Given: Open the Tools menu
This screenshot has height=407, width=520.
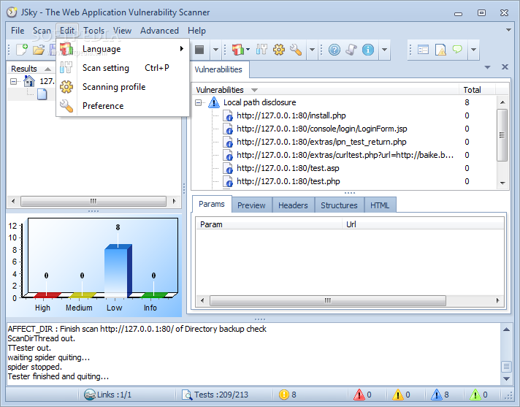Looking at the screenshot, I should point(94,31).
